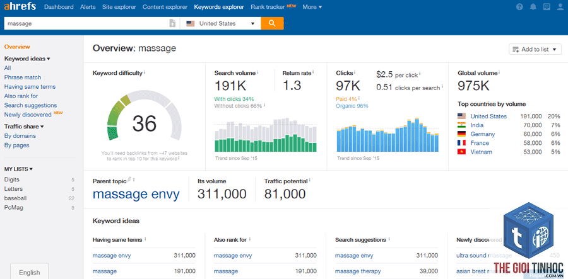Click India in Top countries list
The height and width of the screenshot is (279, 568).
(476, 125)
